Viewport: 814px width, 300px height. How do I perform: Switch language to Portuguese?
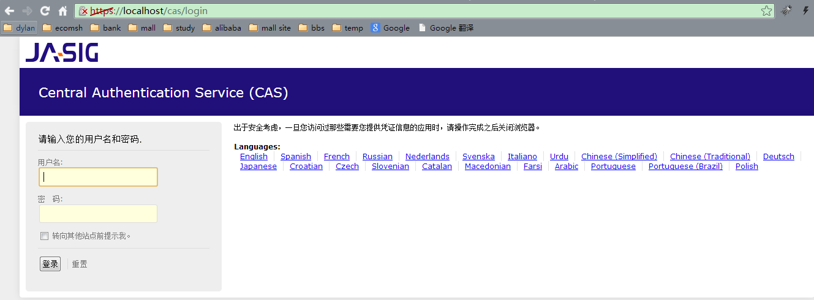pos(613,166)
